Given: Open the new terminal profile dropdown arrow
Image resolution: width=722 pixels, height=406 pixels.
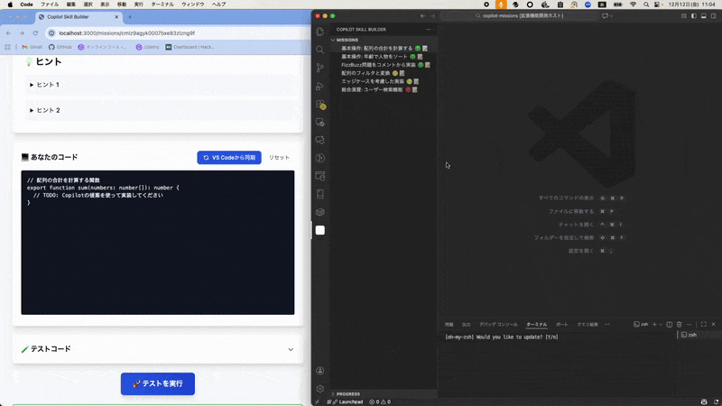Looking at the screenshot, I should [661, 325].
